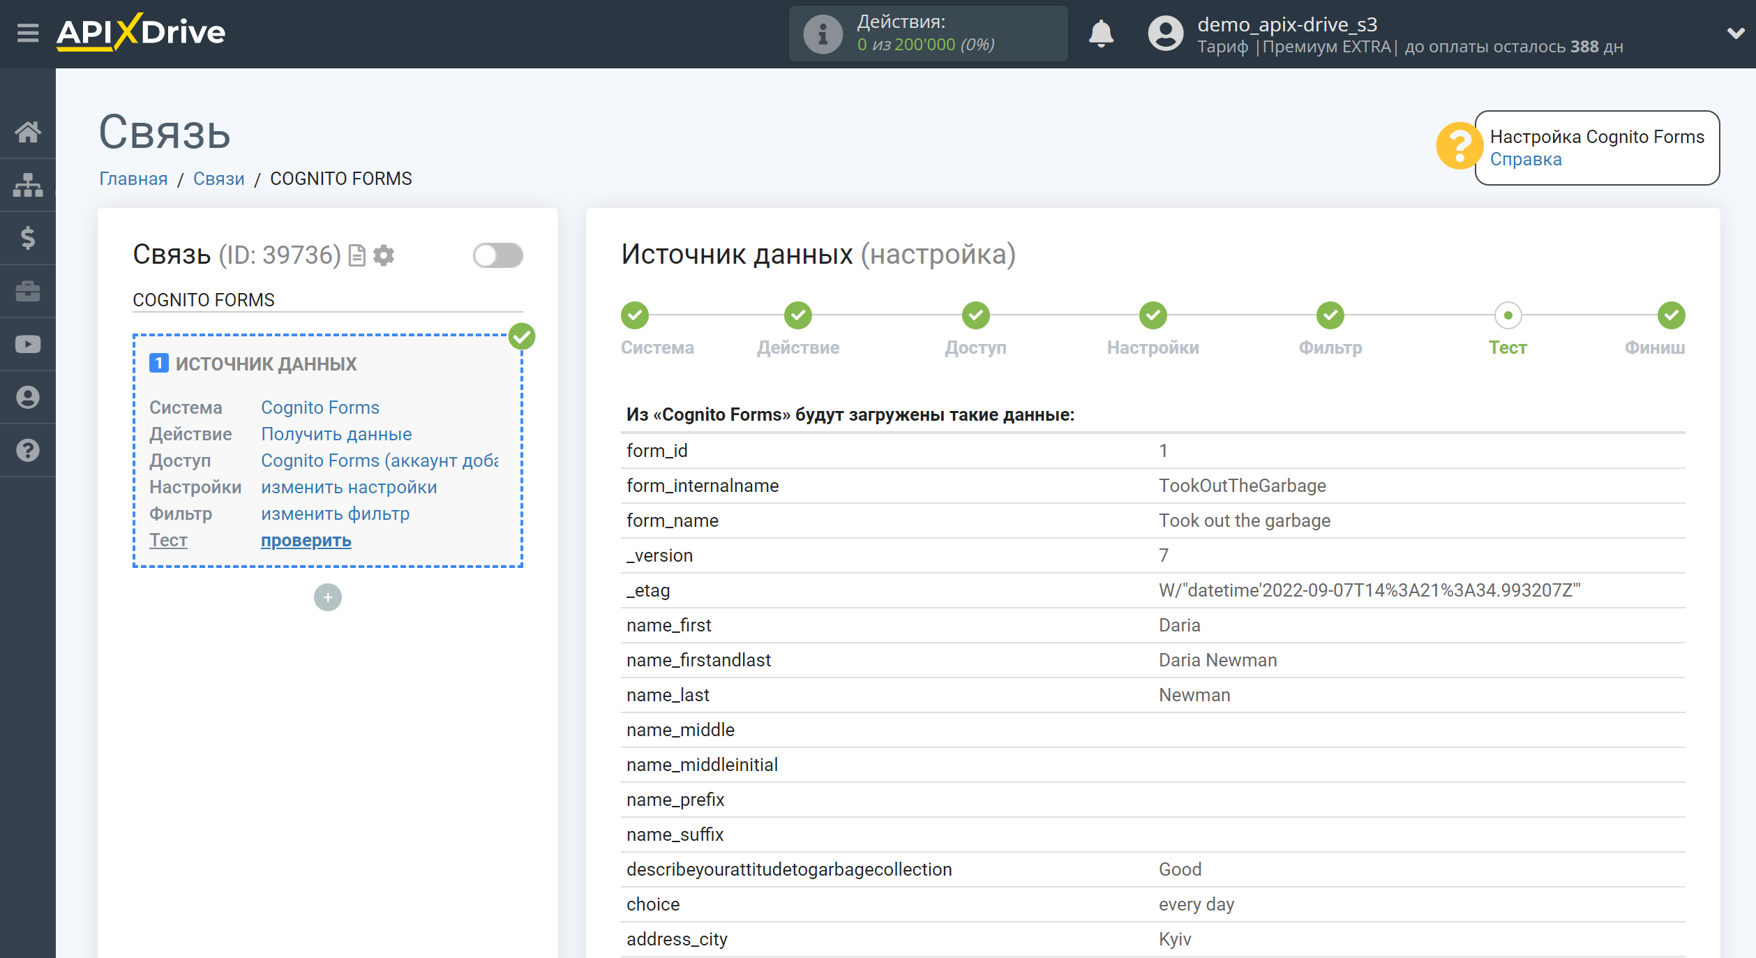The height and width of the screenshot is (958, 1756).
Task: Go to Настройки step
Action: (x=1153, y=315)
